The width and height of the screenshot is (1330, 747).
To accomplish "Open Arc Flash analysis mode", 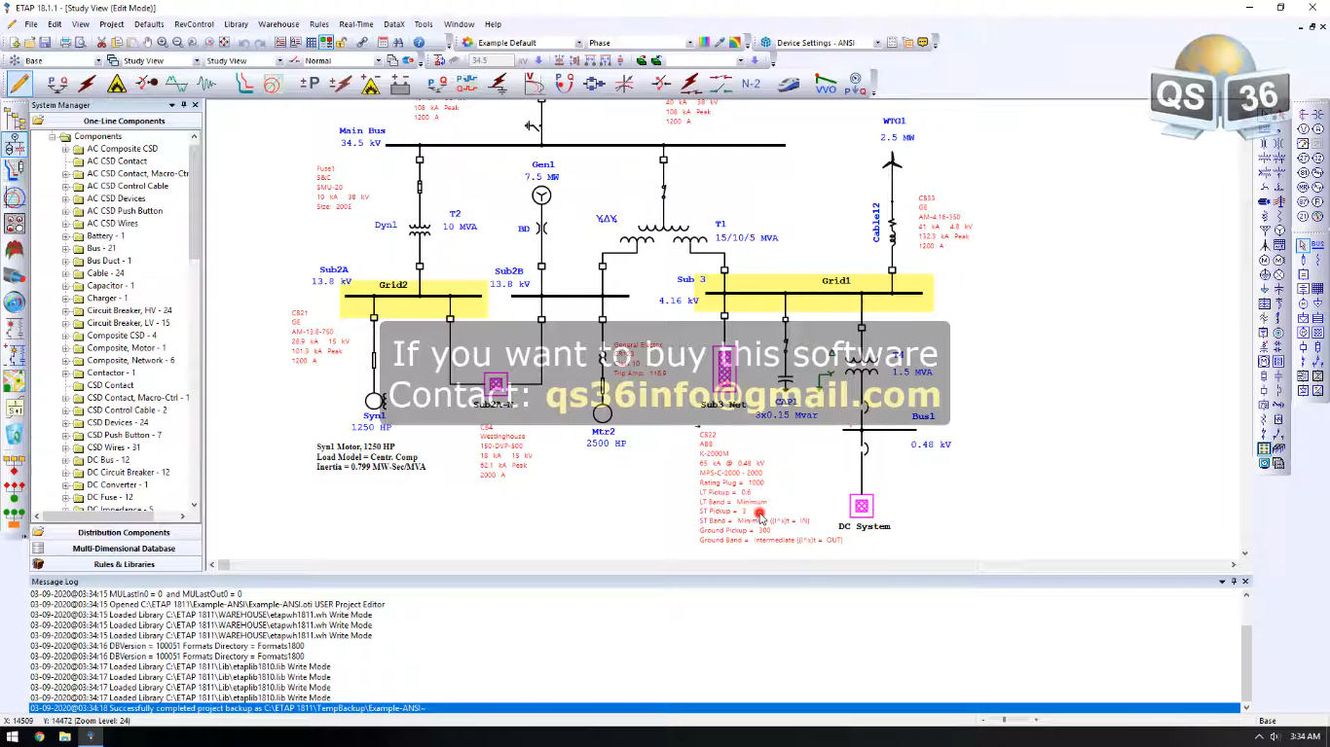I will click(117, 84).
